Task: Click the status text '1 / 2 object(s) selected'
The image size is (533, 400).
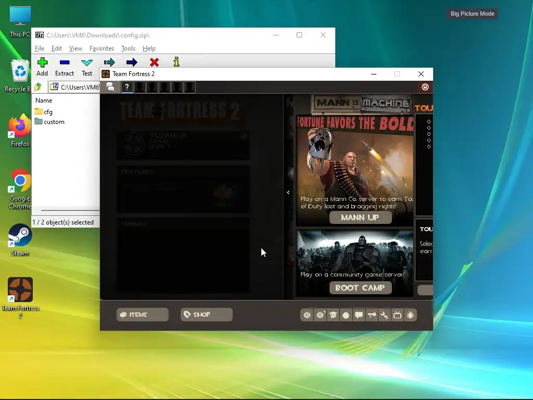Action: click(x=63, y=222)
